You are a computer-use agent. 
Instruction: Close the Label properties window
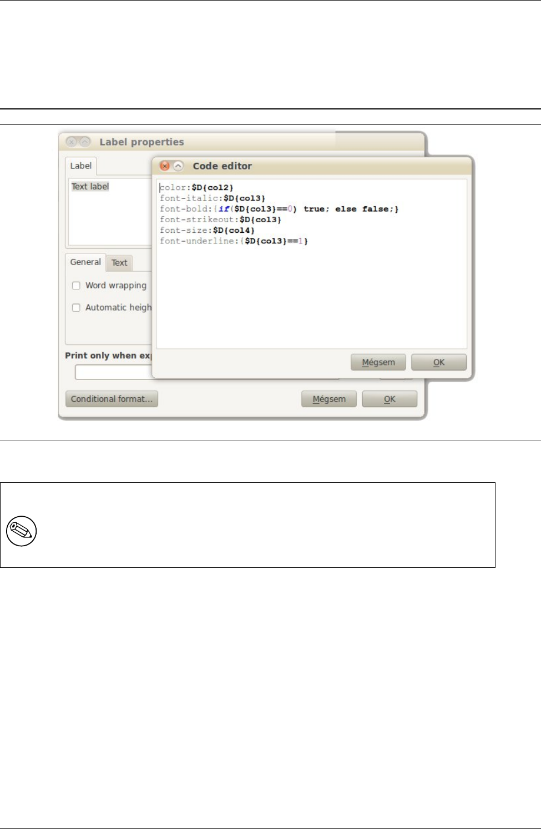click(71, 142)
